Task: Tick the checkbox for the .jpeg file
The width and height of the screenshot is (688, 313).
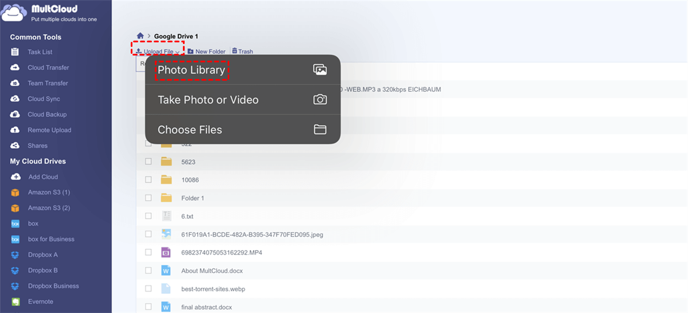Action: tap(148, 234)
